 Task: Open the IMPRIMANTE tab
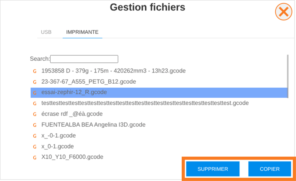[x=82, y=32]
